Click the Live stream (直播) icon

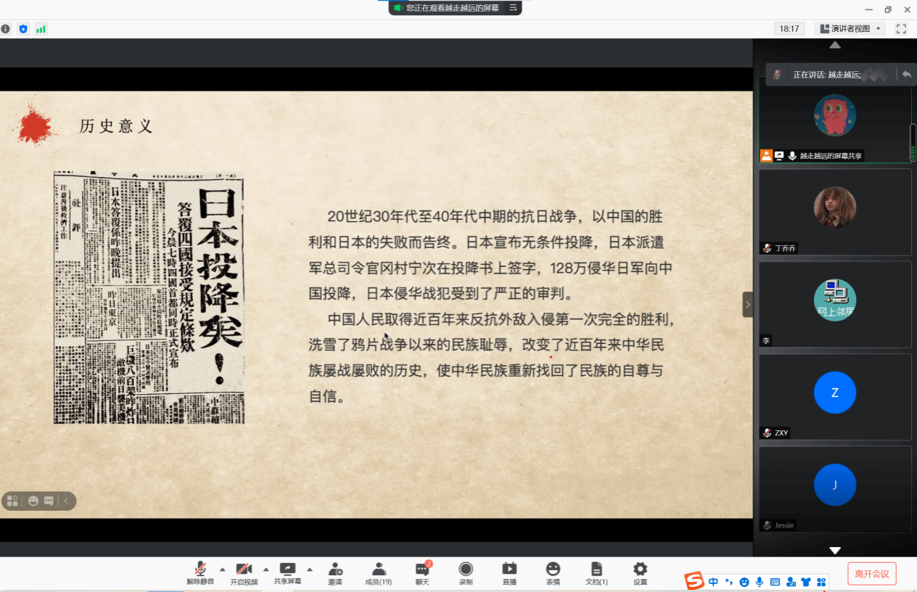(509, 572)
